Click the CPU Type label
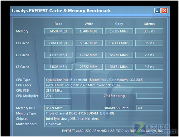 pos(23,80)
